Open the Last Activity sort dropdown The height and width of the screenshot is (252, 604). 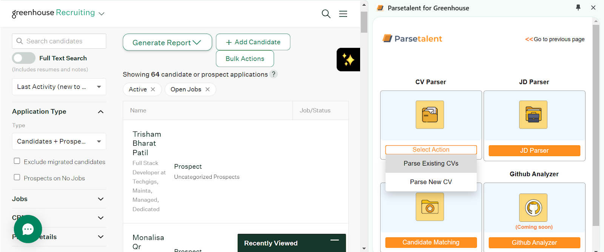pyautogui.click(x=59, y=87)
